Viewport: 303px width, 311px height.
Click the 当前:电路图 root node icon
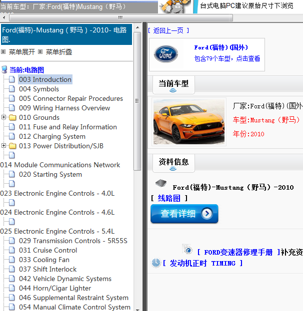click(4, 69)
